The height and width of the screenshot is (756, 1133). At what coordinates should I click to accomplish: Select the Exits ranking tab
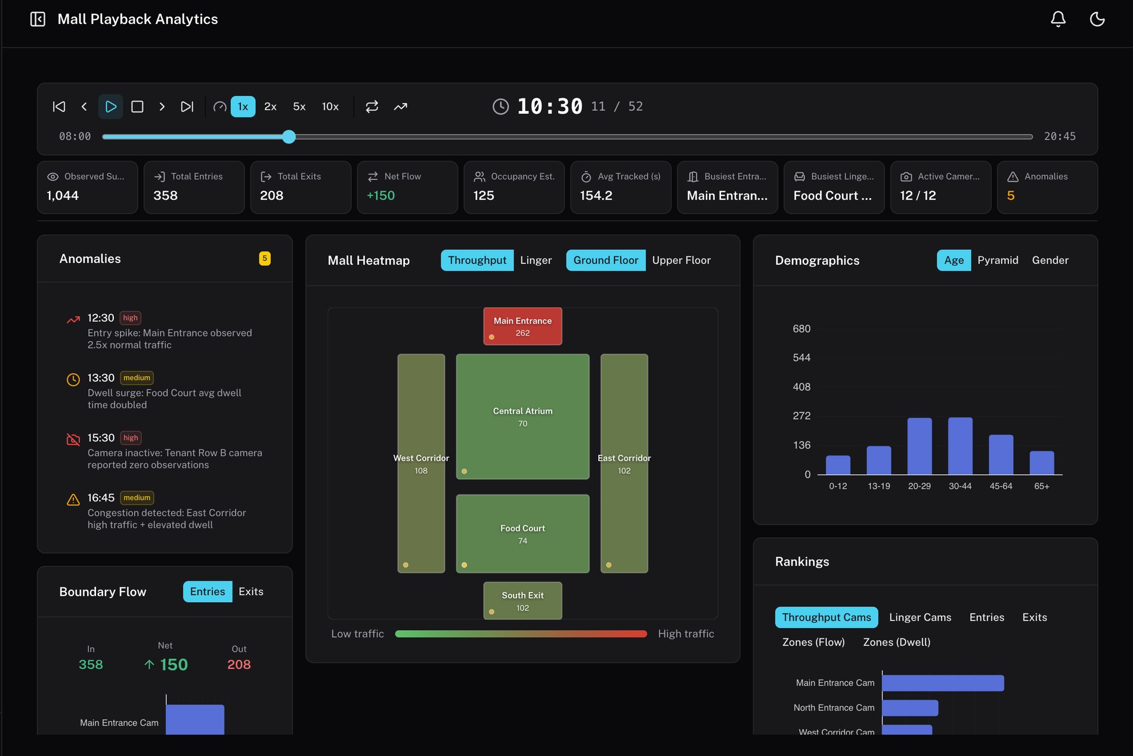[x=1035, y=618]
